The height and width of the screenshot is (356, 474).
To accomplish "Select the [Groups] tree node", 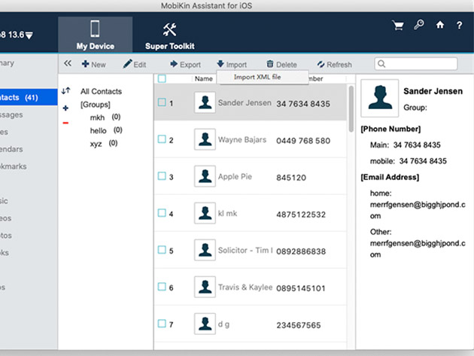I will tap(96, 105).
